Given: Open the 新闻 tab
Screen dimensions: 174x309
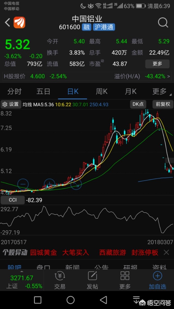Looking at the screenshot, I should coord(72,267).
